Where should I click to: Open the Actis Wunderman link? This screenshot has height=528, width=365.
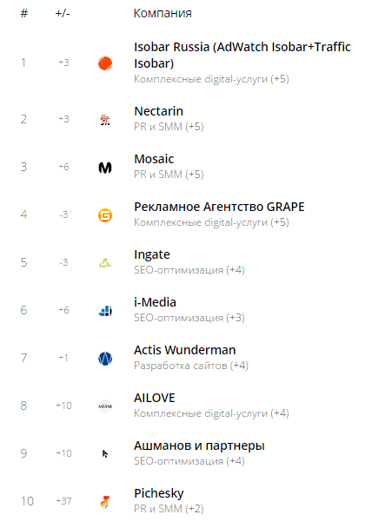(x=185, y=350)
